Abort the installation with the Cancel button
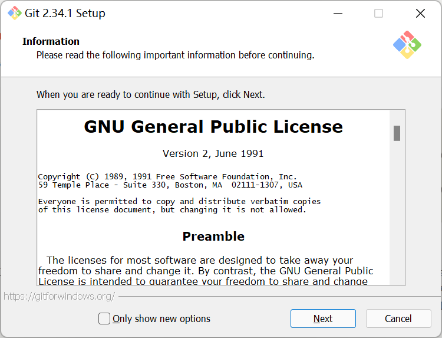The width and height of the screenshot is (442, 338). [398, 319]
